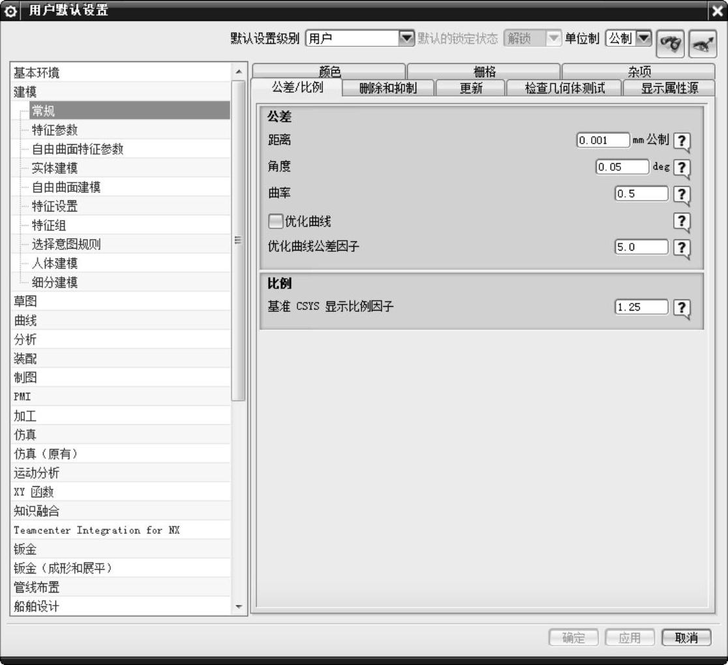Click the 应用 button
The image size is (728, 665).
pyautogui.click(x=629, y=638)
